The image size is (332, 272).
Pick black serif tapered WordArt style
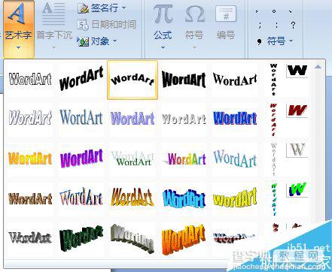click(235, 80)
